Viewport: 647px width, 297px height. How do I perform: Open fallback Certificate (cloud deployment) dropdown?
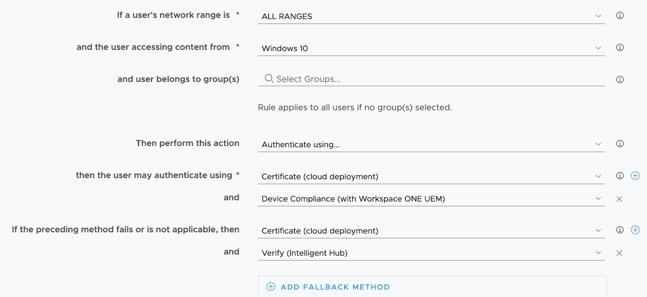coord(431,231)
